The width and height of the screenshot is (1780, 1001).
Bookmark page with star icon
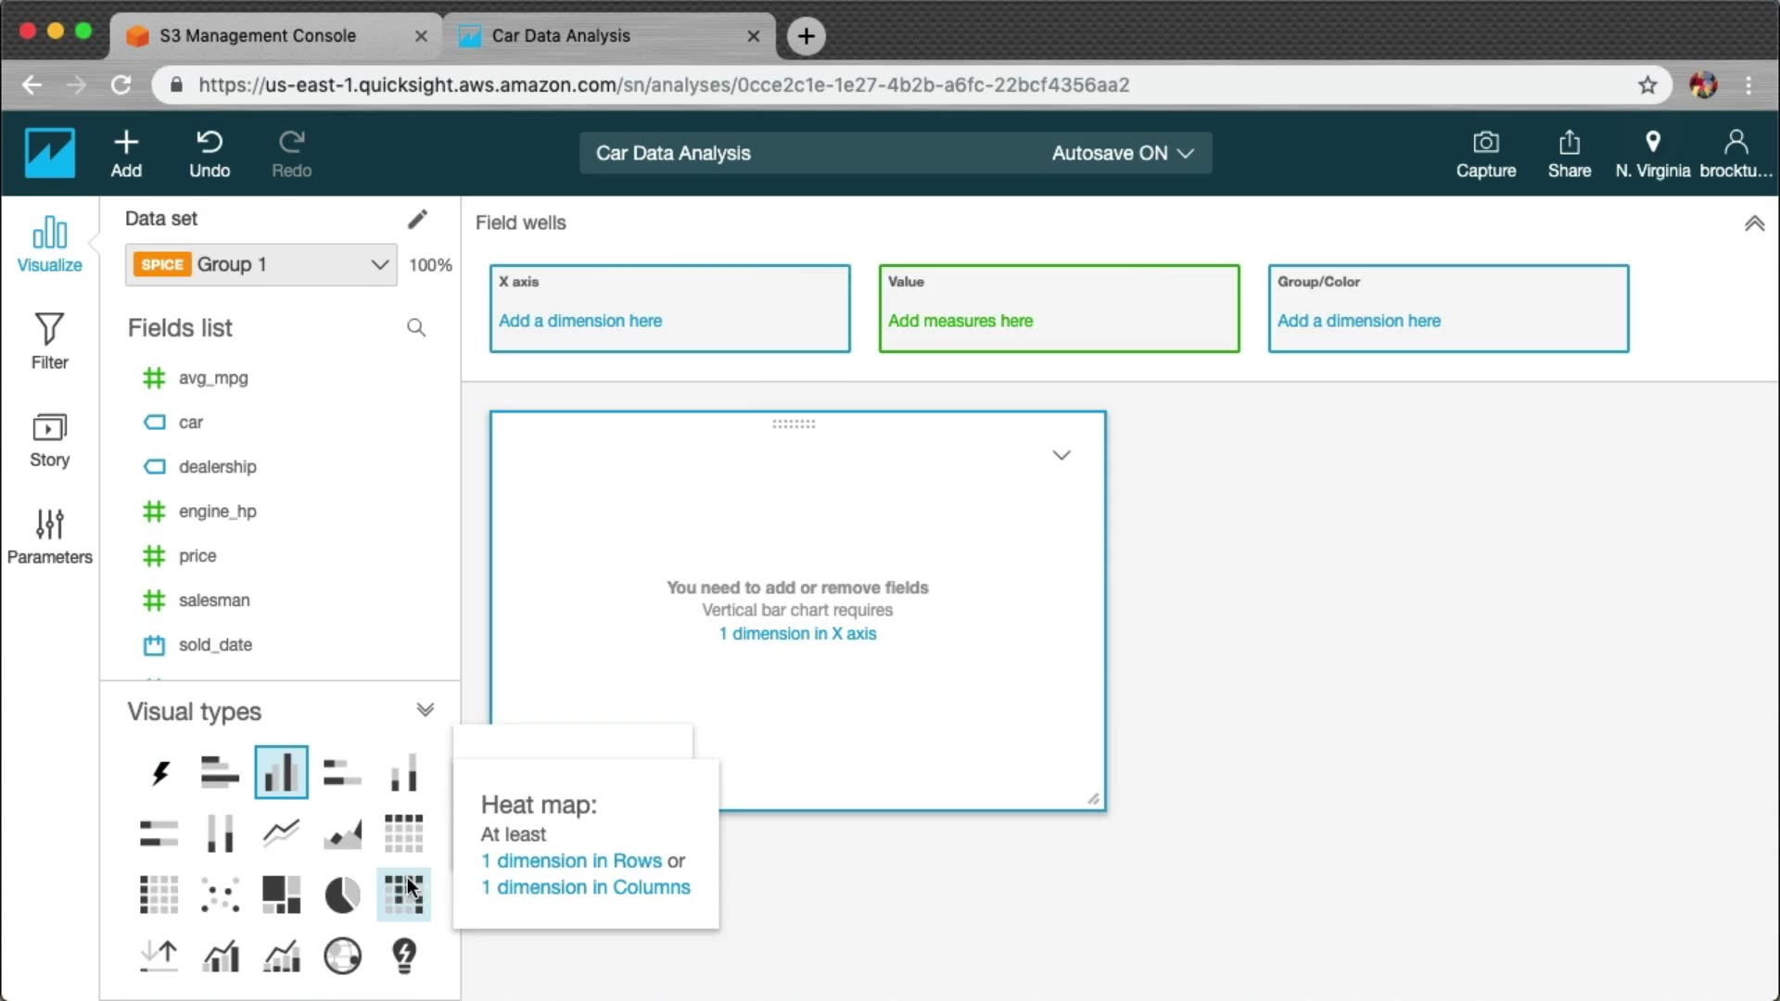1647,85
